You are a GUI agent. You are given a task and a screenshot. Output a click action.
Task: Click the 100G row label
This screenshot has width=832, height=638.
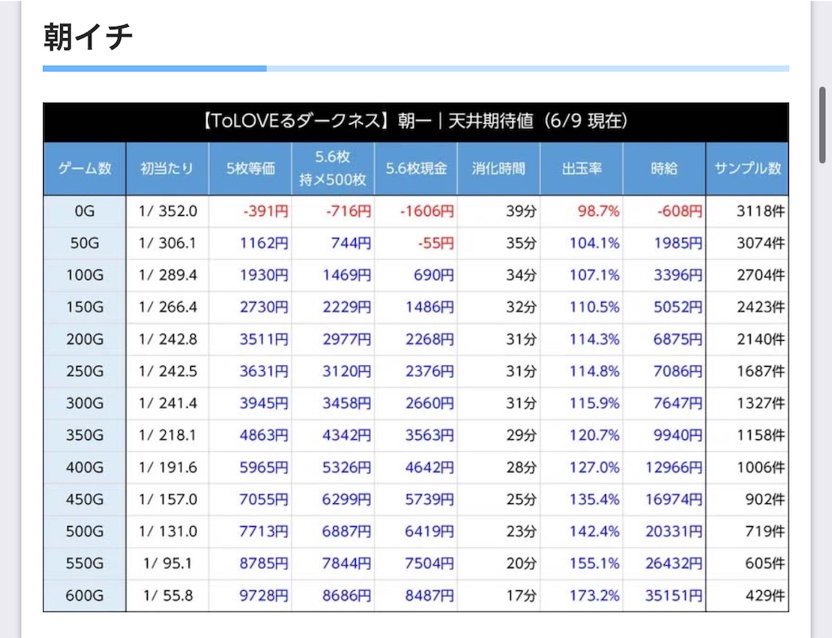[x=84, y=275]
